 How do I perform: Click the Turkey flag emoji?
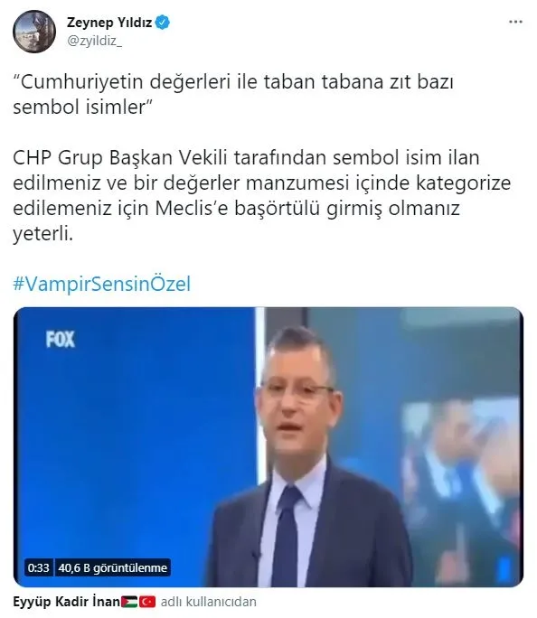pos(147,603)
